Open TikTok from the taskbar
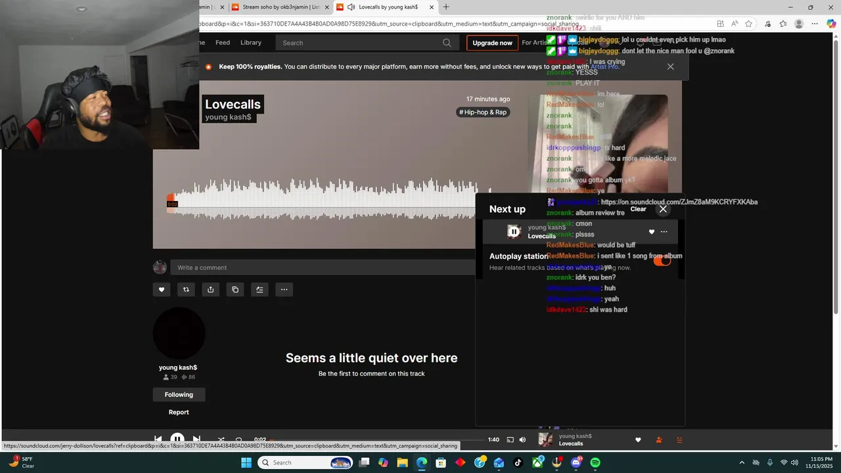 click(x=518, y=462)
